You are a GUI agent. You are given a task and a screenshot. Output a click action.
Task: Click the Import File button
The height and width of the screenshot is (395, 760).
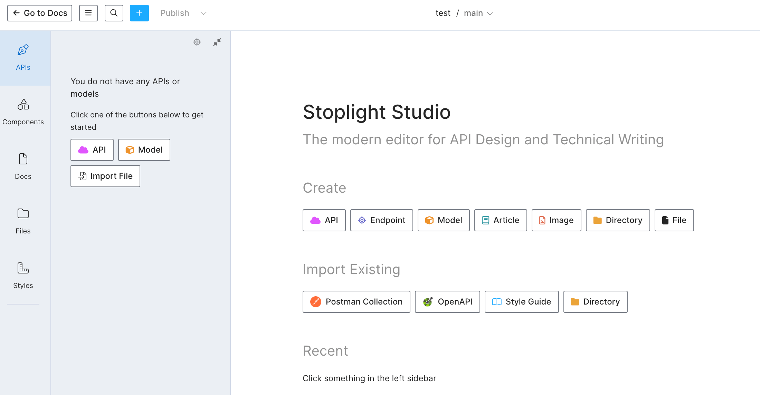pos(105,176)
